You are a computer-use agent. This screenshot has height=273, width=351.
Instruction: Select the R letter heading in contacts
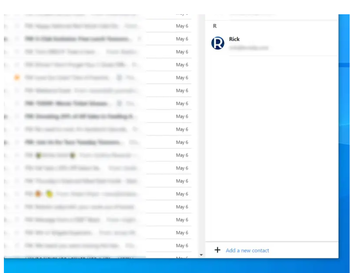pyautogui.click(x=215, y=26)
